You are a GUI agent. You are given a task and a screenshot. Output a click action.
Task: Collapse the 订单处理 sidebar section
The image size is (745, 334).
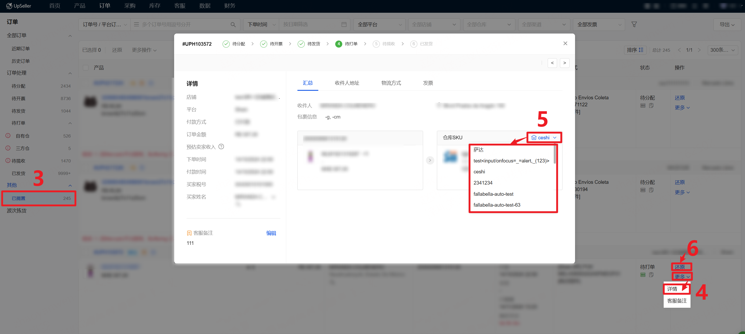point(70,73)
